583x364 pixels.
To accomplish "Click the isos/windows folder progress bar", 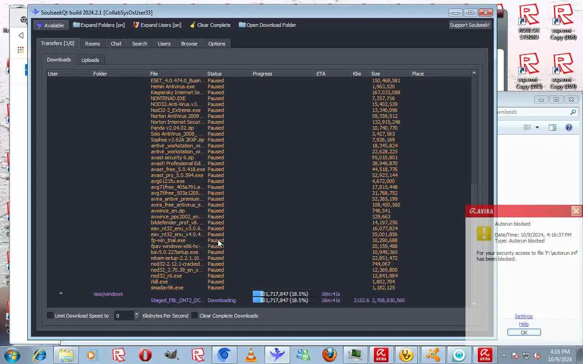I will pyautogui.click(x=283, y=294).
